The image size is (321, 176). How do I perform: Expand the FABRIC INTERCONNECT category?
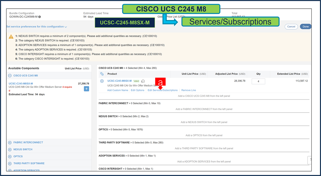click(10, 143)
